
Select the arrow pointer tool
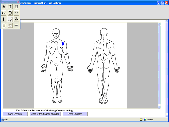tap(4, 7)
